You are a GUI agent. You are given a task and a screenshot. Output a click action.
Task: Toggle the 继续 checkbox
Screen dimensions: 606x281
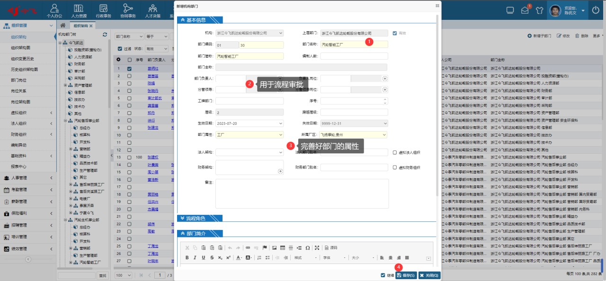click(383, 275)
